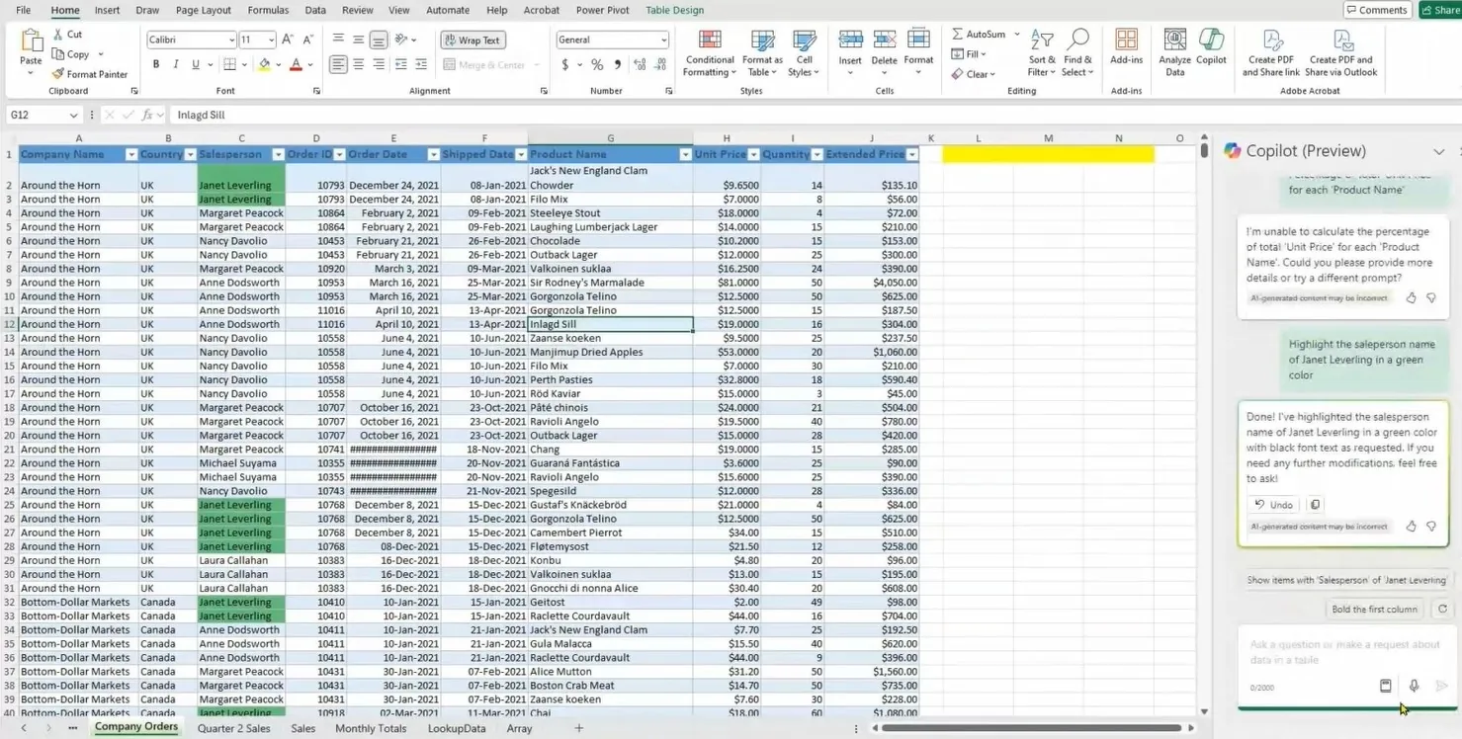Click the Undo button in Copilot response
Image resolution: width=1462 pixels, height=739 pixels.
[1274, 505]
